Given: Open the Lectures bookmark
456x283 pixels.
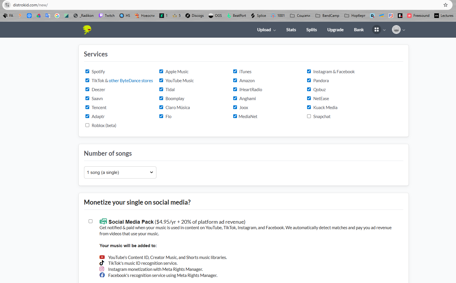Looking at the screenshot, I should [444, 16].
